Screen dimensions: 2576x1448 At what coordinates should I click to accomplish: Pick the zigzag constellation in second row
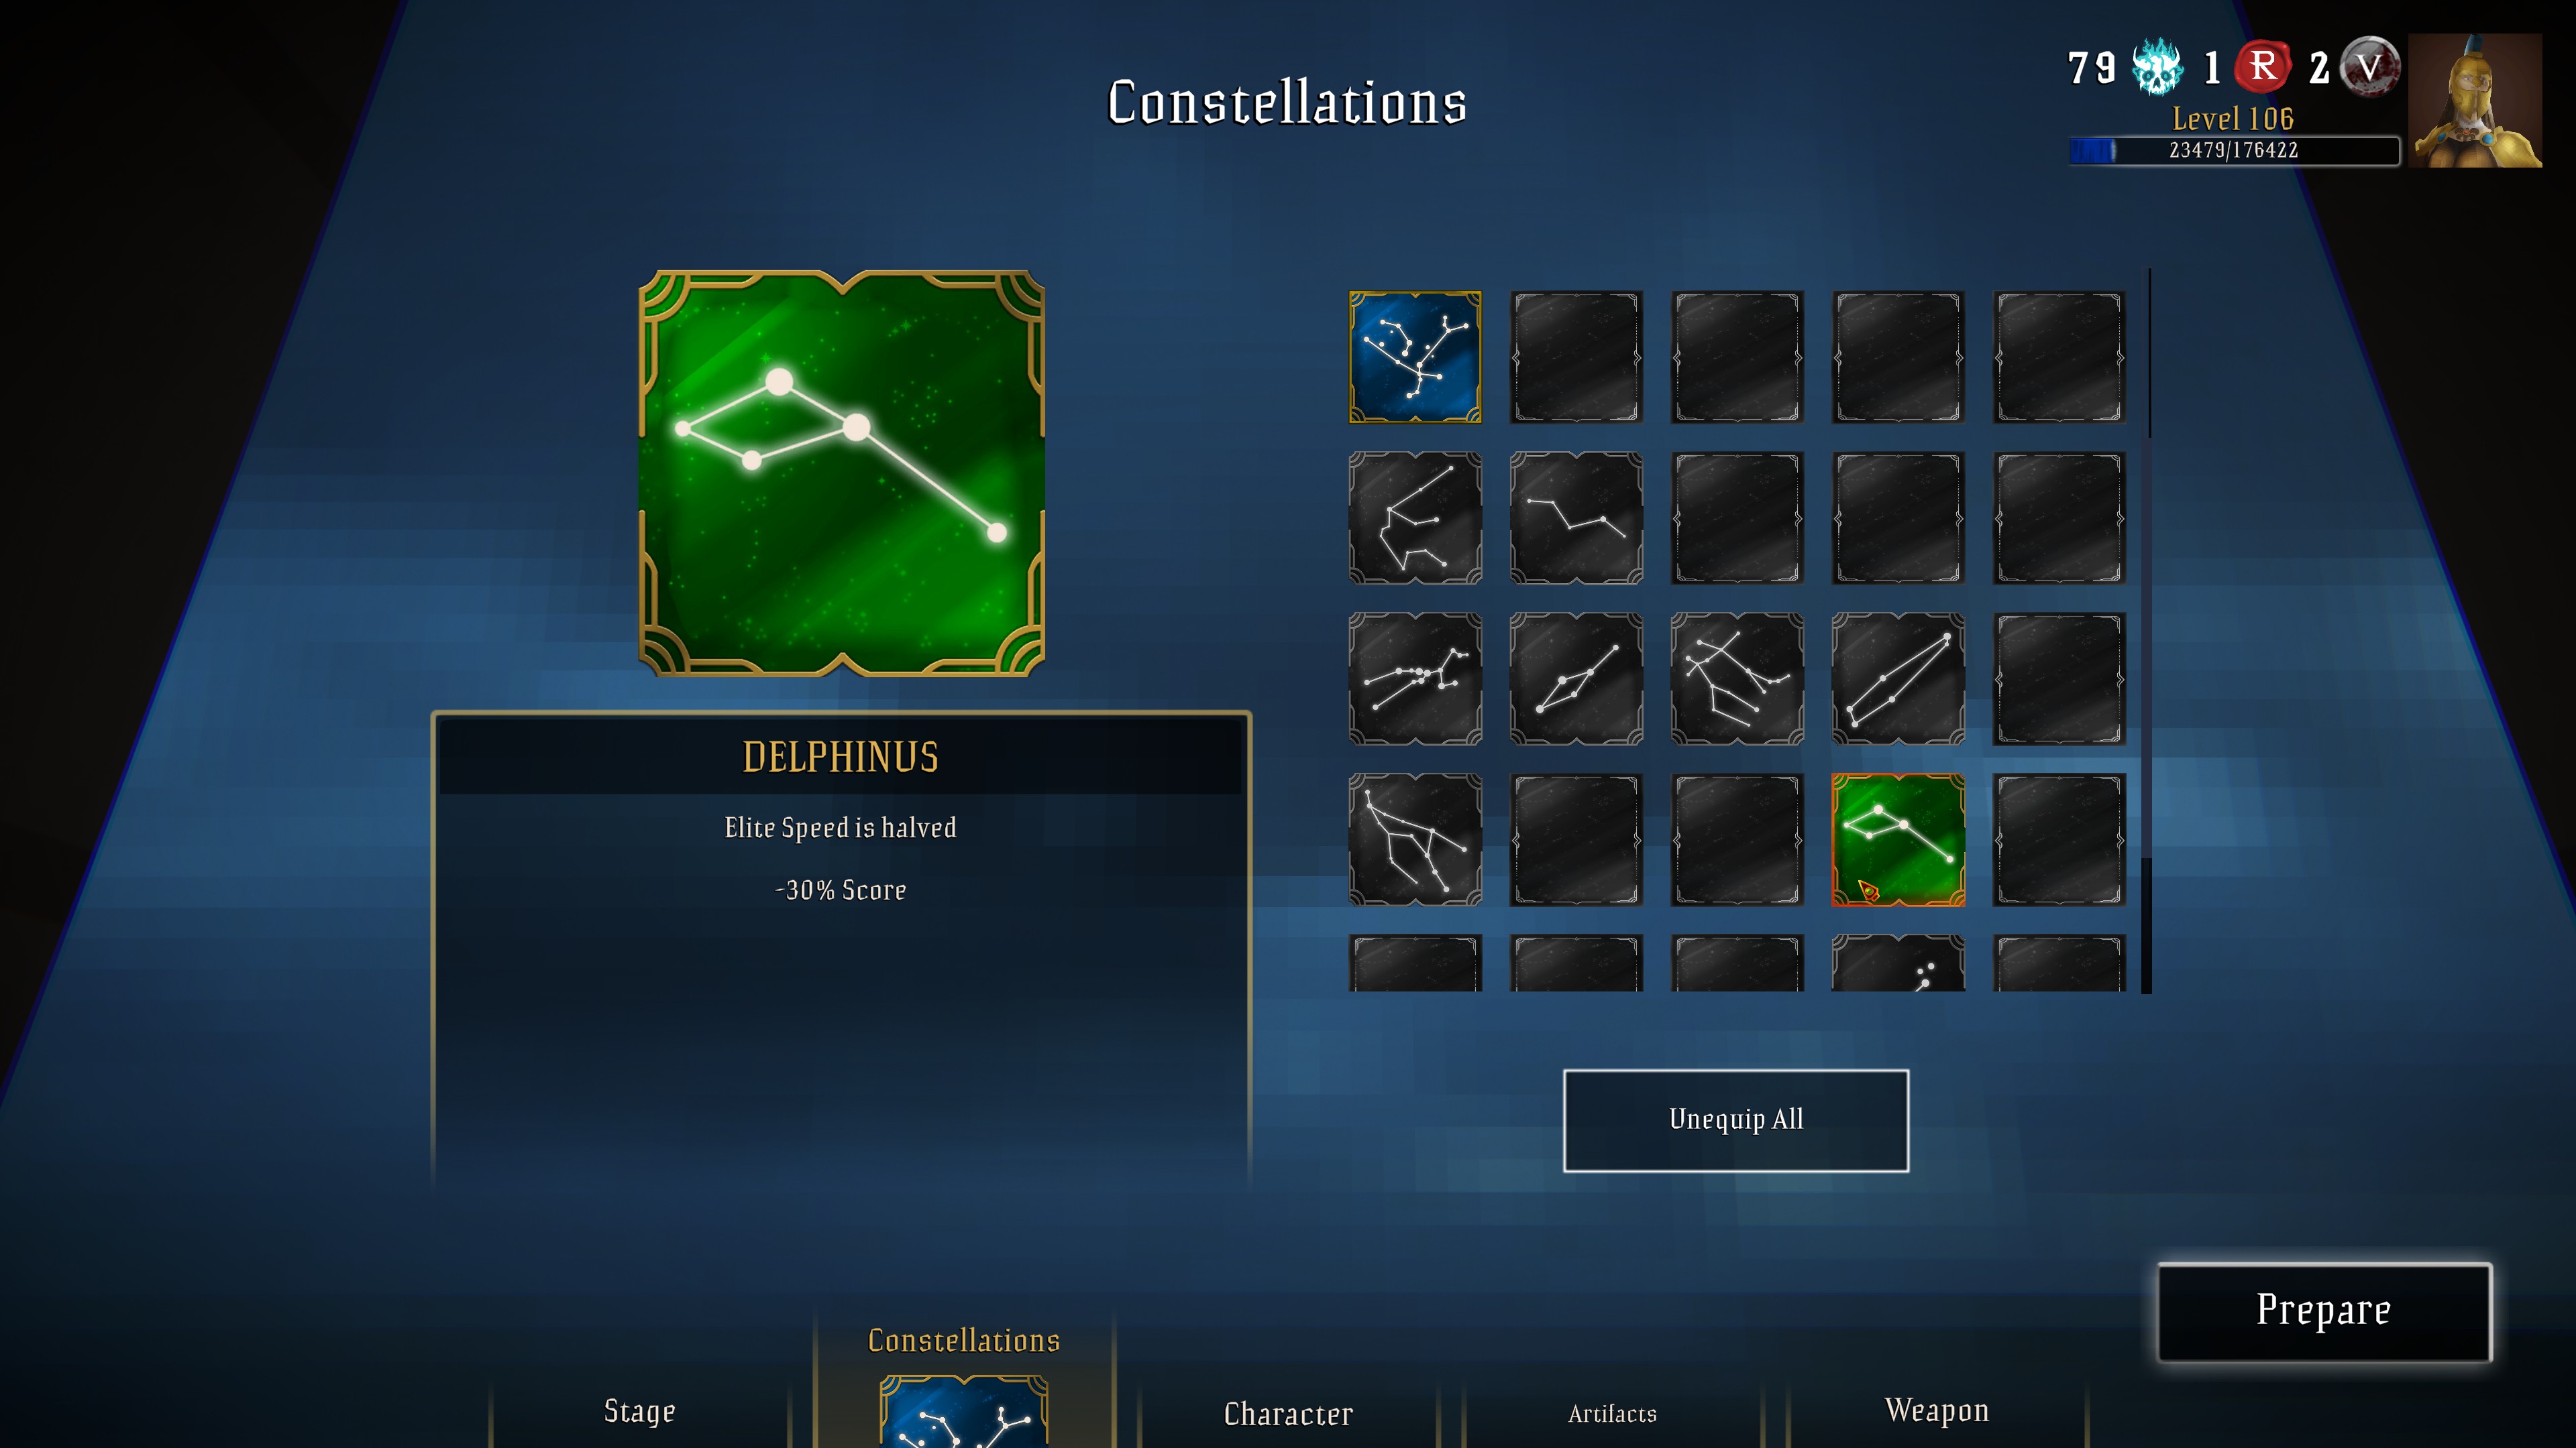tap(1576, 518)
